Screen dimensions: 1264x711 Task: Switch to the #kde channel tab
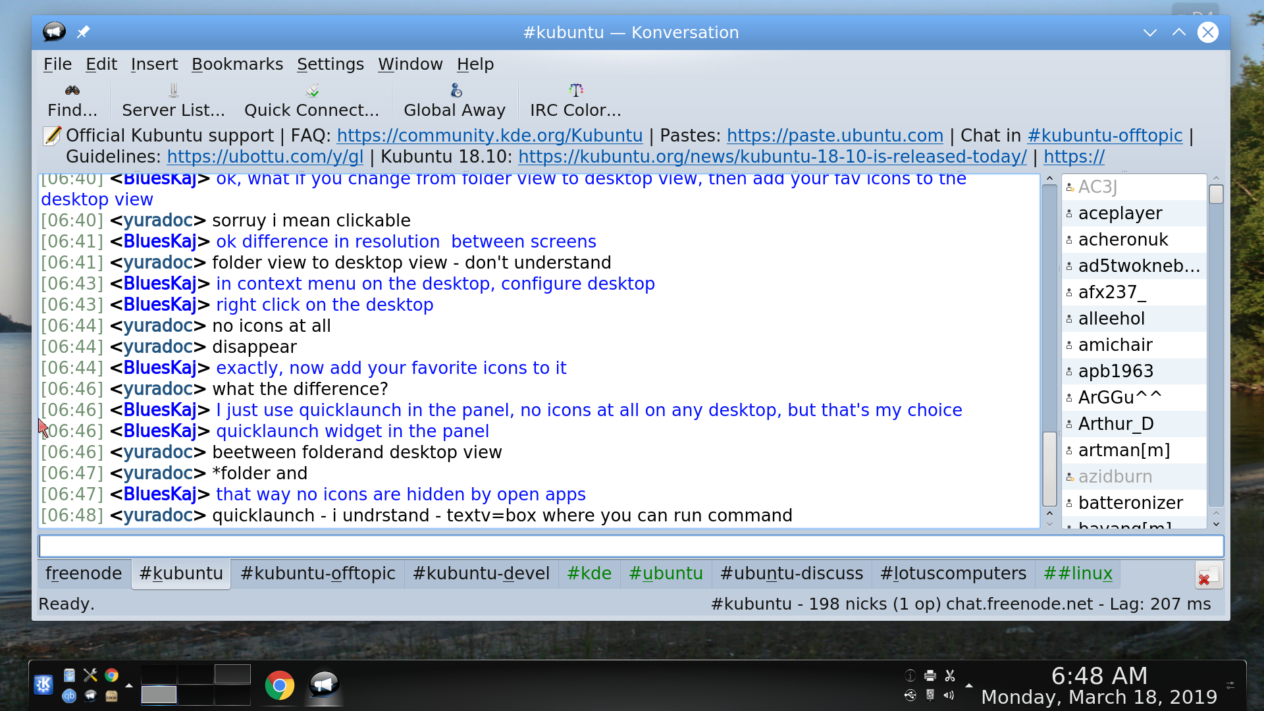[589, 573]
